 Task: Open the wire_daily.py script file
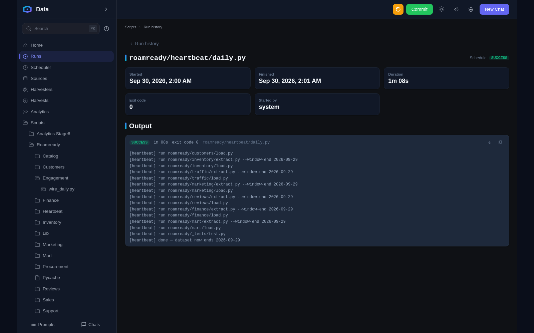[x=75, y=189]
